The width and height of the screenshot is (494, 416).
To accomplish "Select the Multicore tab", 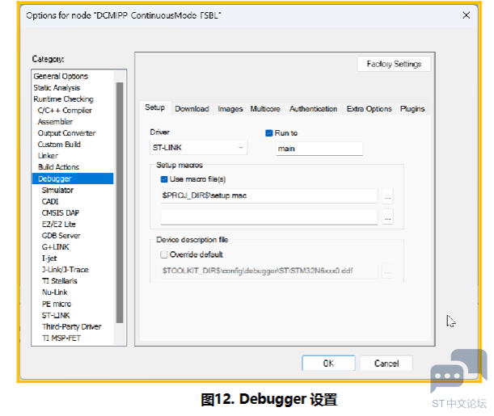I will pyautogui.click(x=264, y=109).
